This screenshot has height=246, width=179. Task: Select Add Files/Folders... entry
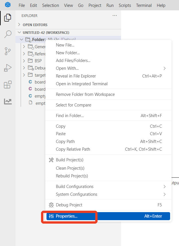click(108, 61)
